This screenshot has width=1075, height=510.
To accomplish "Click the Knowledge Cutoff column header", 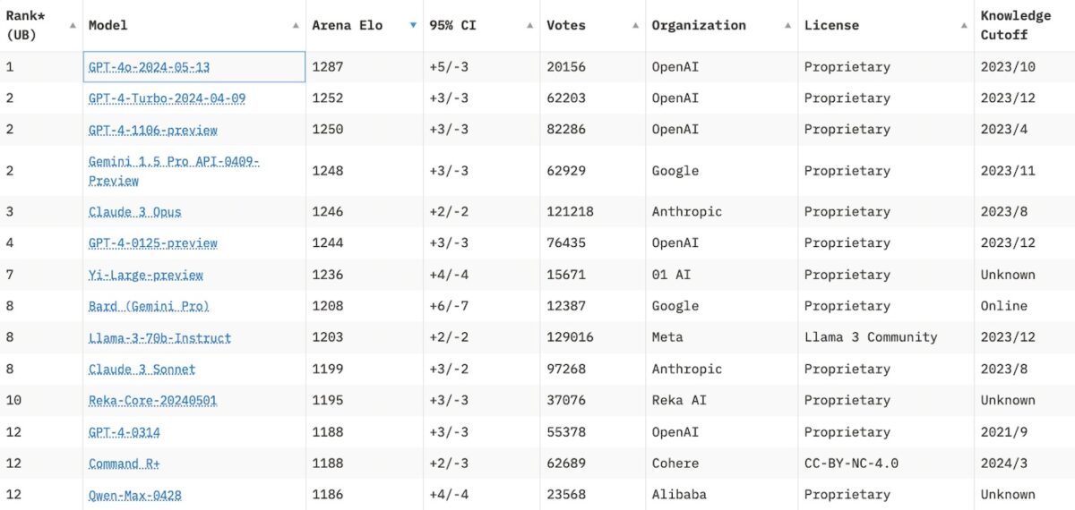I will pos(1015,25).
